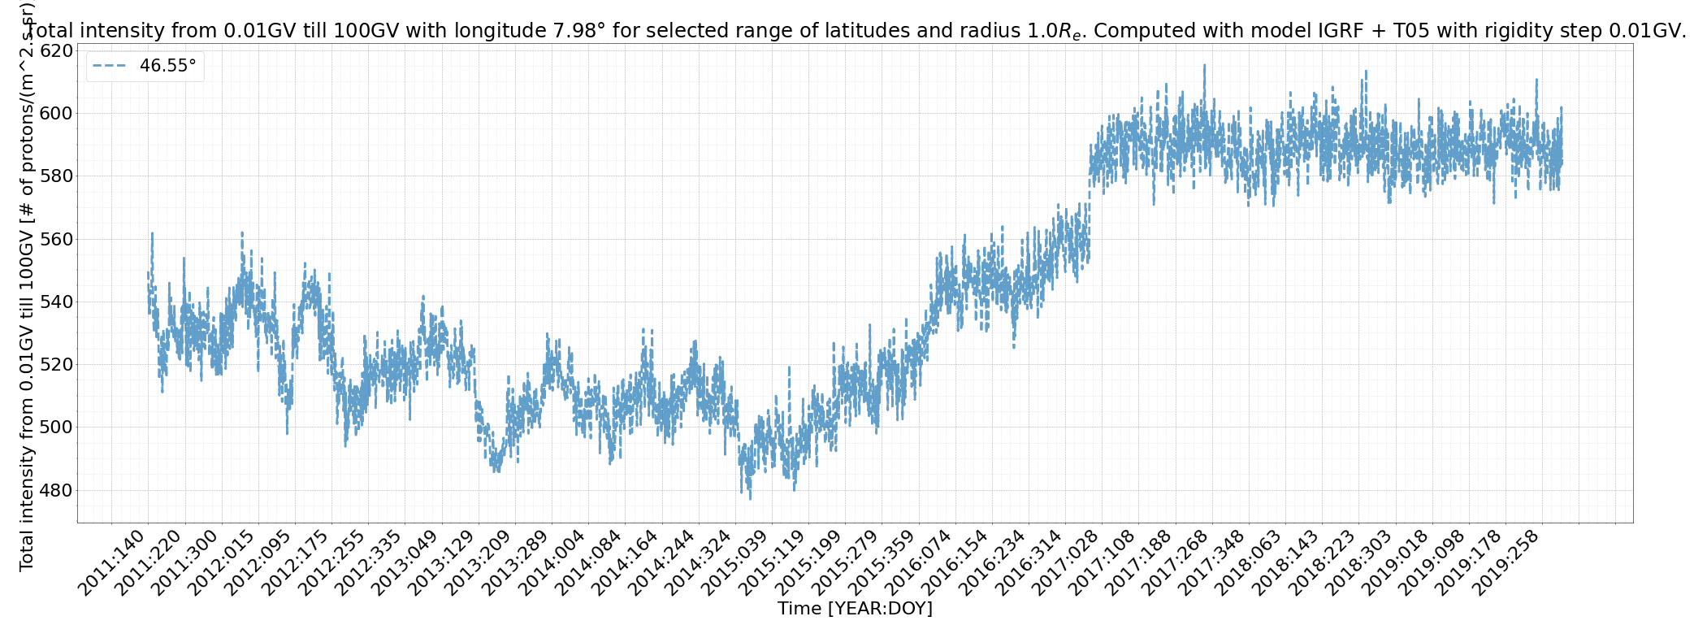Click the 2016:234 x-axis tick label
Screen dimensions: 1707x638
click(992, 562)
